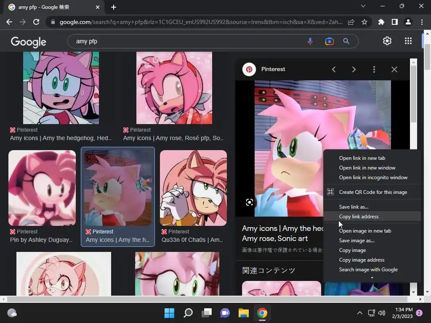The width and height of the screenshot is (431, 323).
Task: Open the Chrome three-dot menu
Action: coord(422,22)
